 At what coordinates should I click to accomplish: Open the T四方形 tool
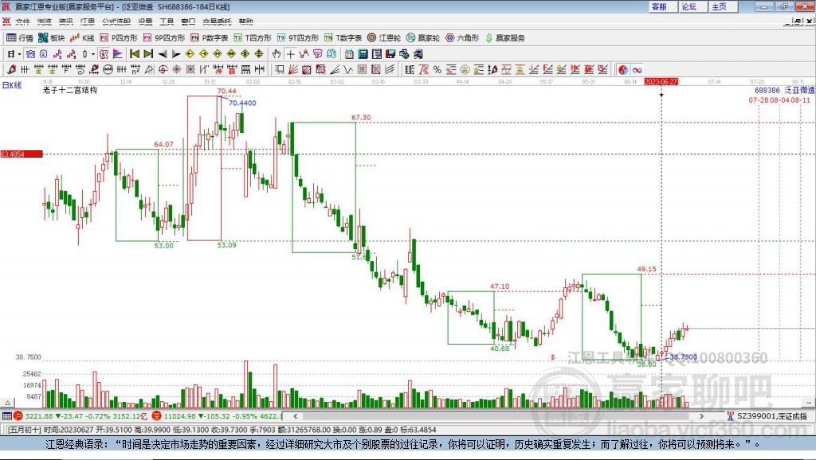click(253, 38)
